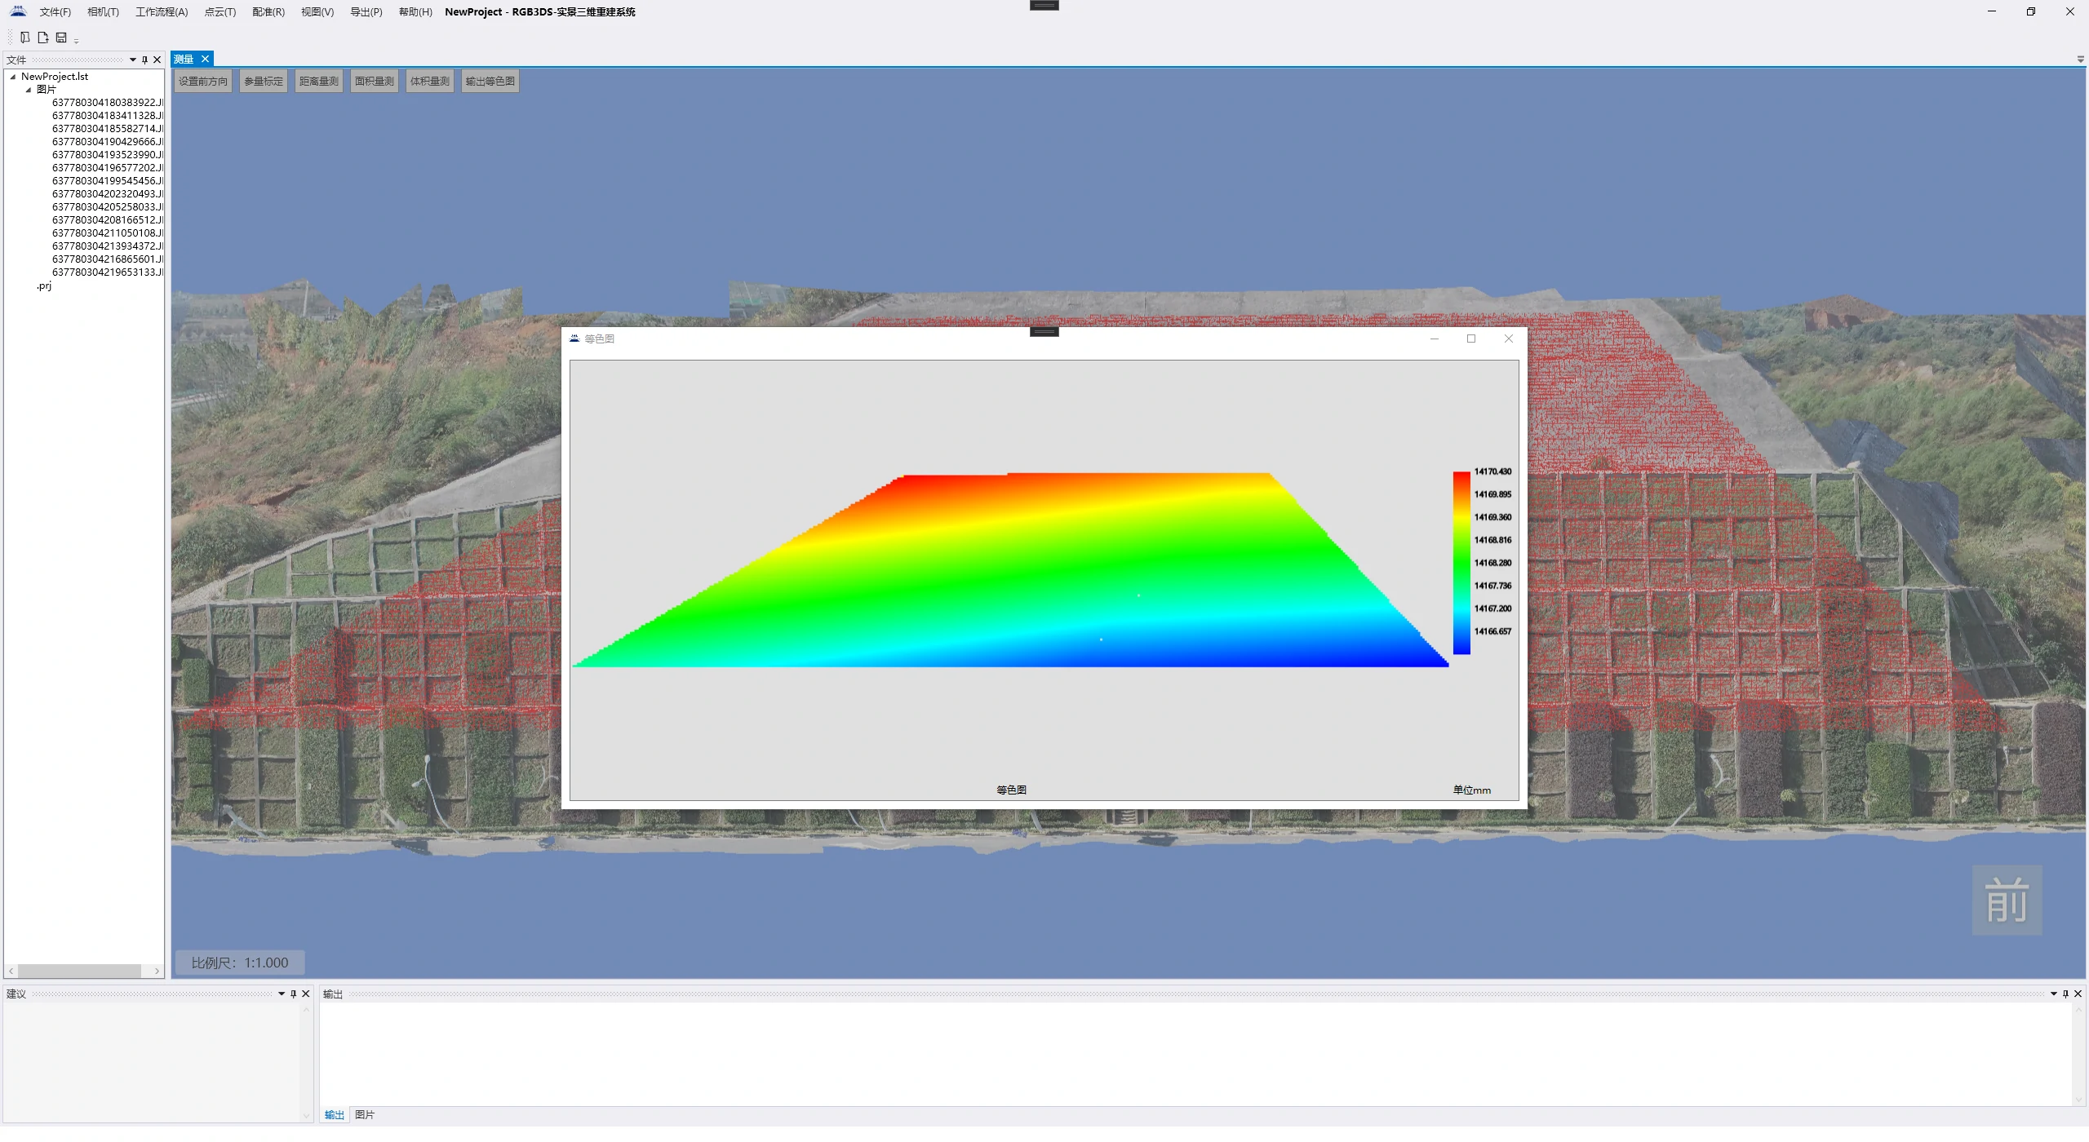
Task: Close the 测量 tab
Action: coord(206,59)
